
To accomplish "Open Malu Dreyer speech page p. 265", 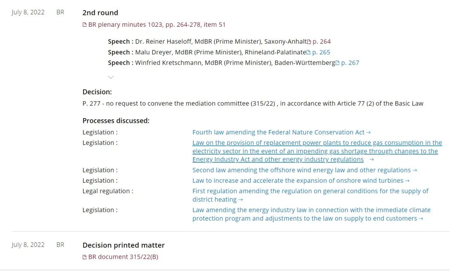I will coord(321,52).
